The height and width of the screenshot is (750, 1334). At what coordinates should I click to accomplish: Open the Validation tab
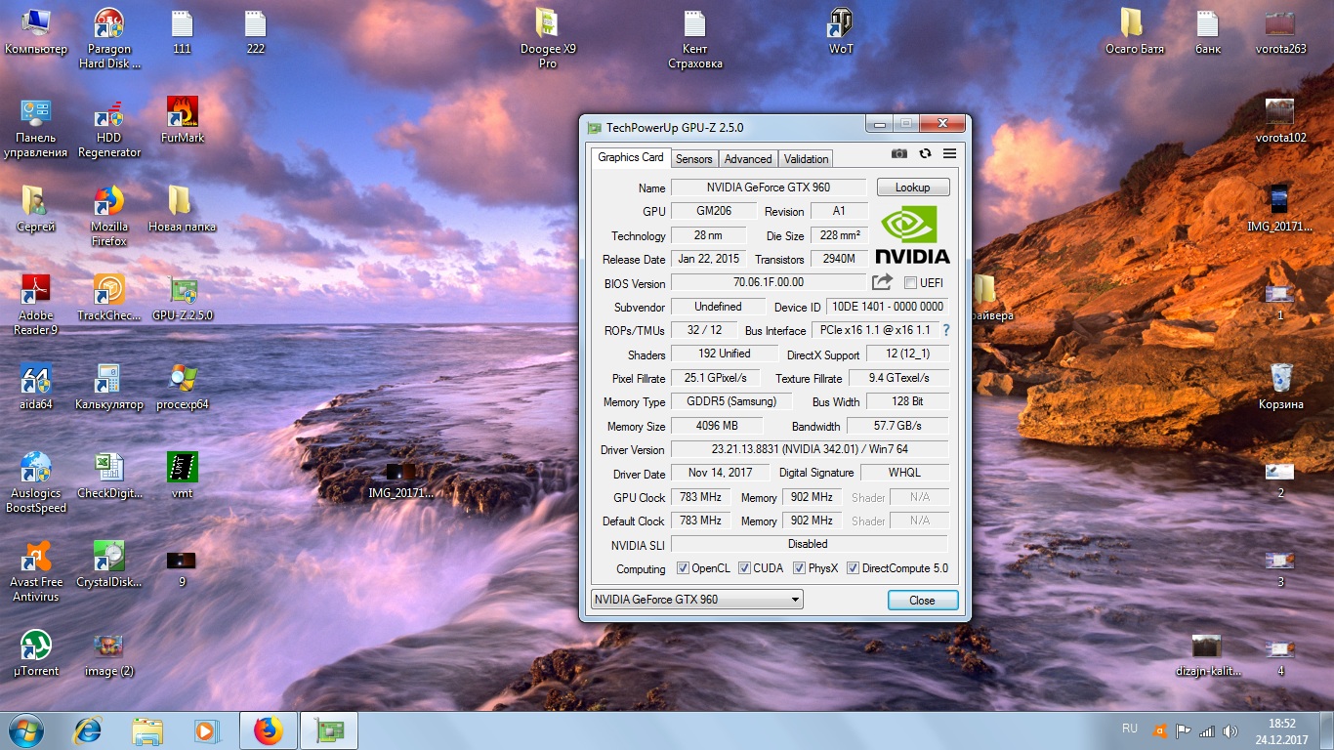806,158
